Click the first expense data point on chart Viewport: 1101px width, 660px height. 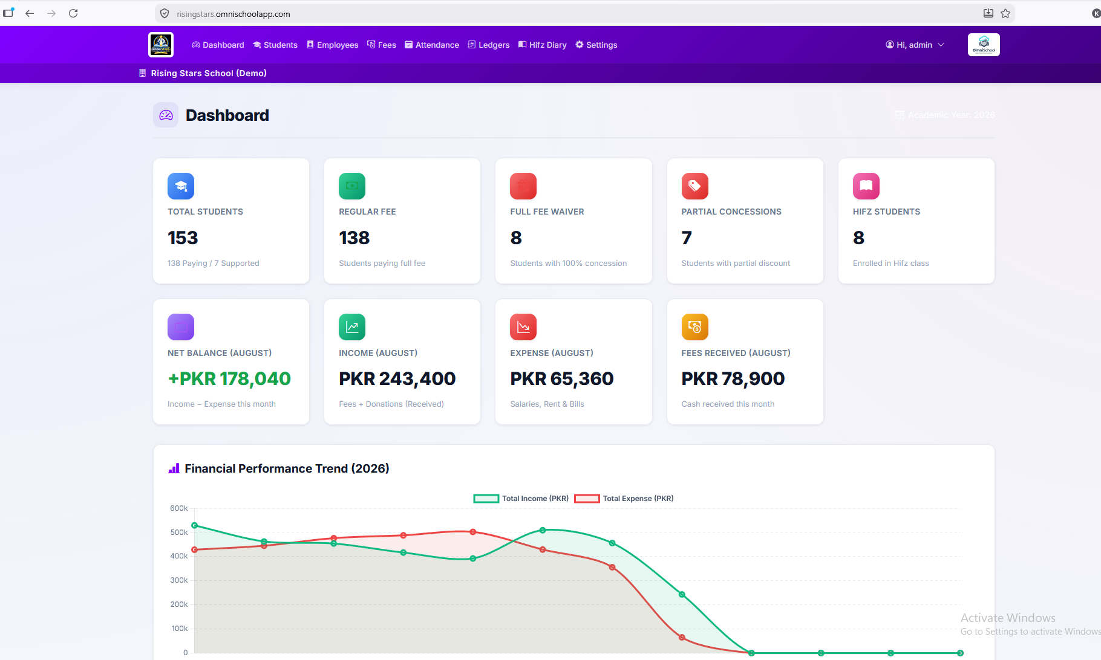pyautogui.click(x=195, y=549)
